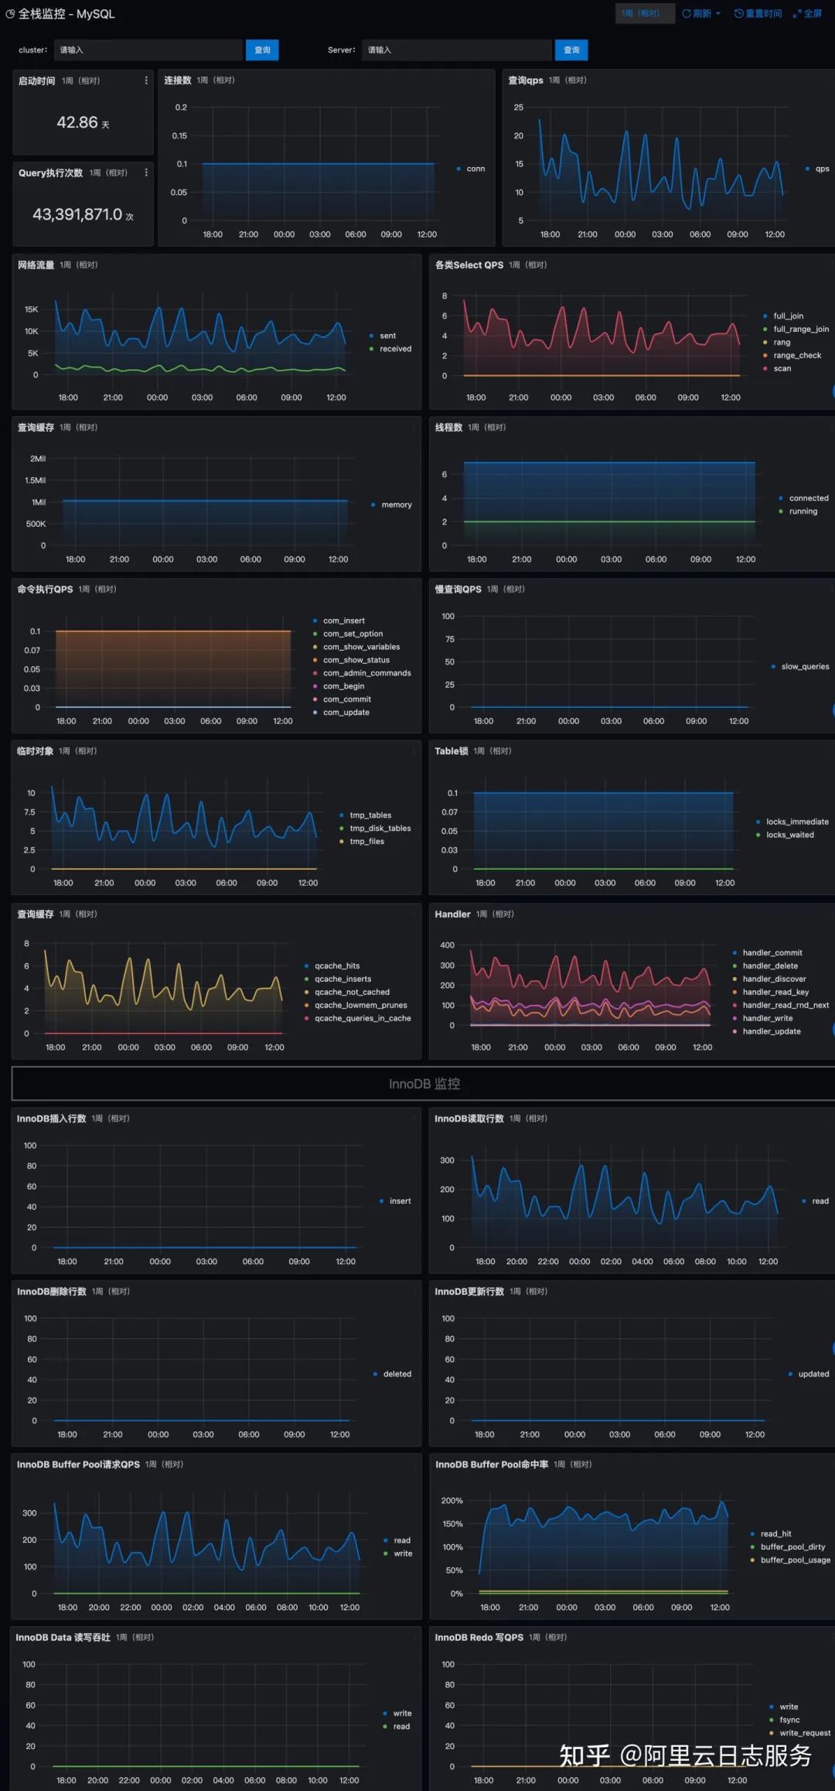This screenshot has height=1791, width=835.
Task: Click the com_insert legend color dot
Action: (x=315, y=620)
